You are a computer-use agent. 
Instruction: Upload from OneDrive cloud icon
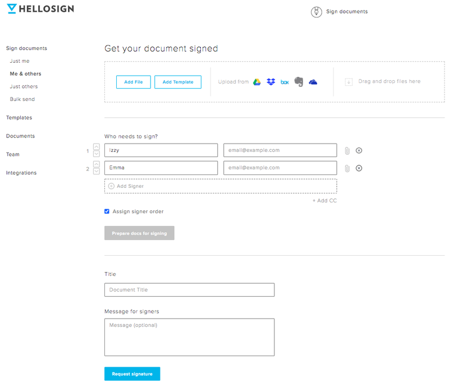point(313,82)
